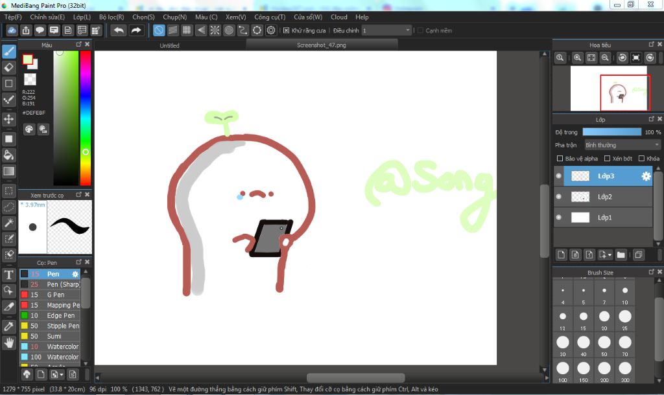This screenshot has width=664, height=395.
Task: Open the Điều chỉnh correction dropdown
Action: pyautogui.click(x=386, y=30)
